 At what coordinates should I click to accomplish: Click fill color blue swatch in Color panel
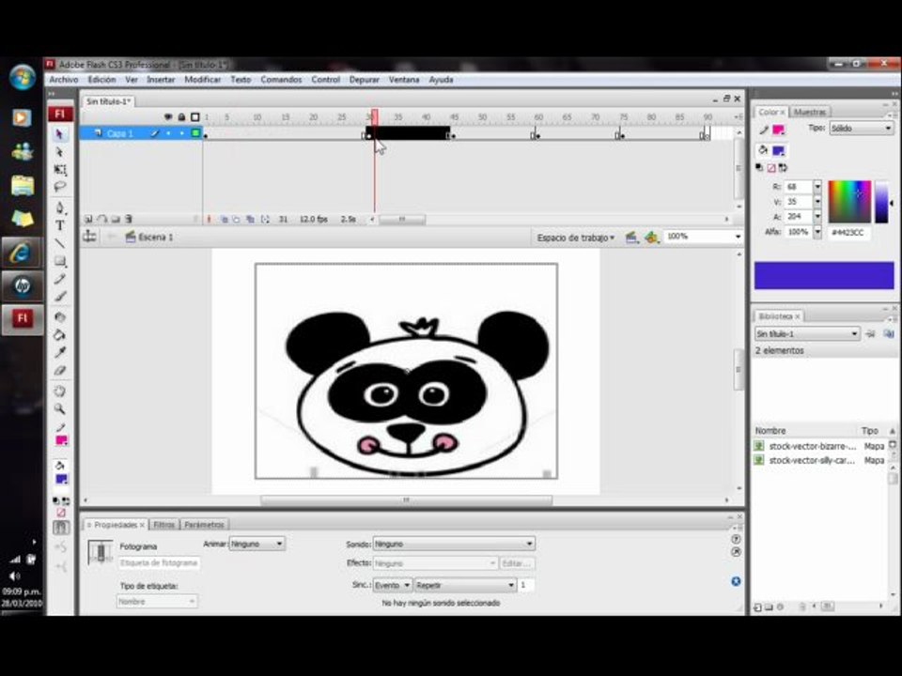(778, 150)
